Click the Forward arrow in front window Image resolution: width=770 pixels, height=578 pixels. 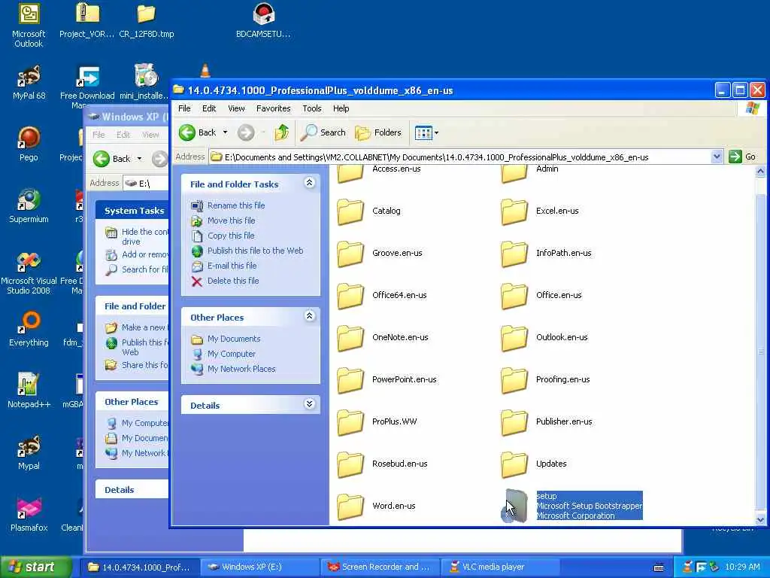point(246,132)
